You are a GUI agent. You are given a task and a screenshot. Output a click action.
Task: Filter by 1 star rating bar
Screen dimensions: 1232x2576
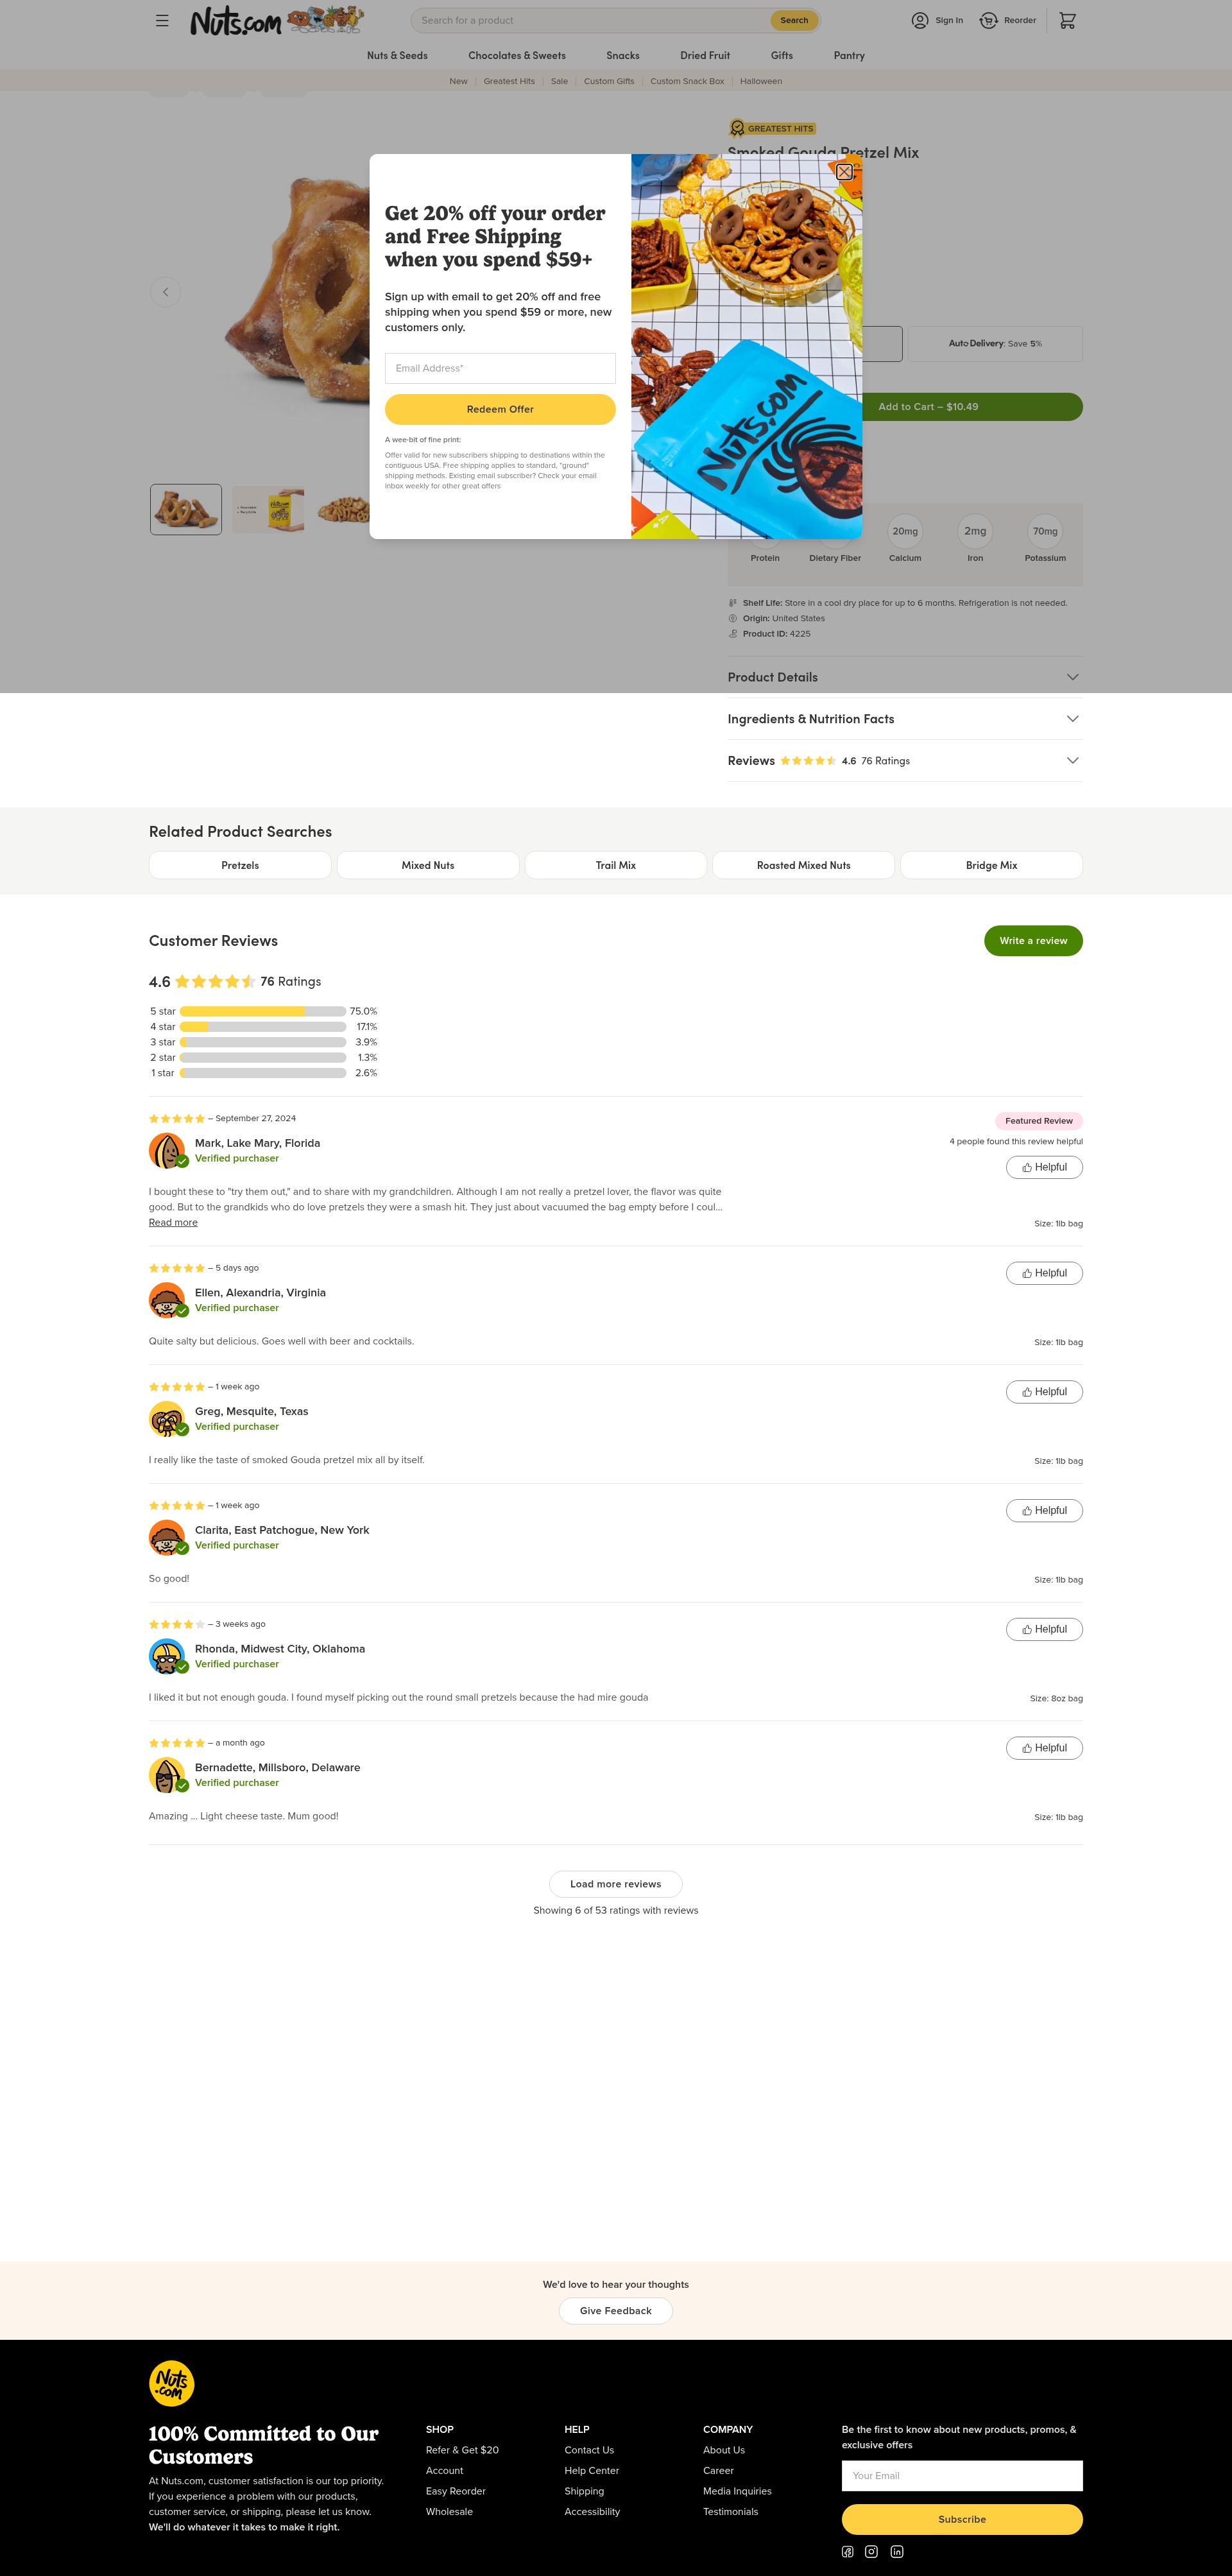(264, 1073)
